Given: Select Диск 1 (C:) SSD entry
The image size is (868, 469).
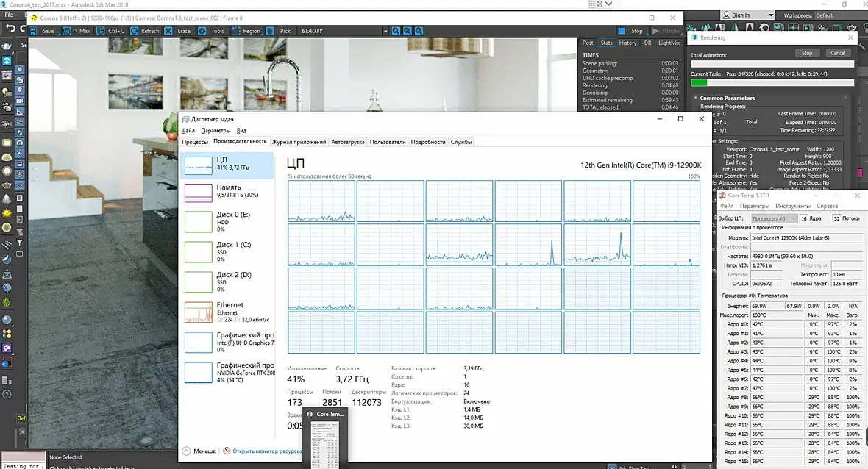Looking at the screenshot, I should click(227, 251).
